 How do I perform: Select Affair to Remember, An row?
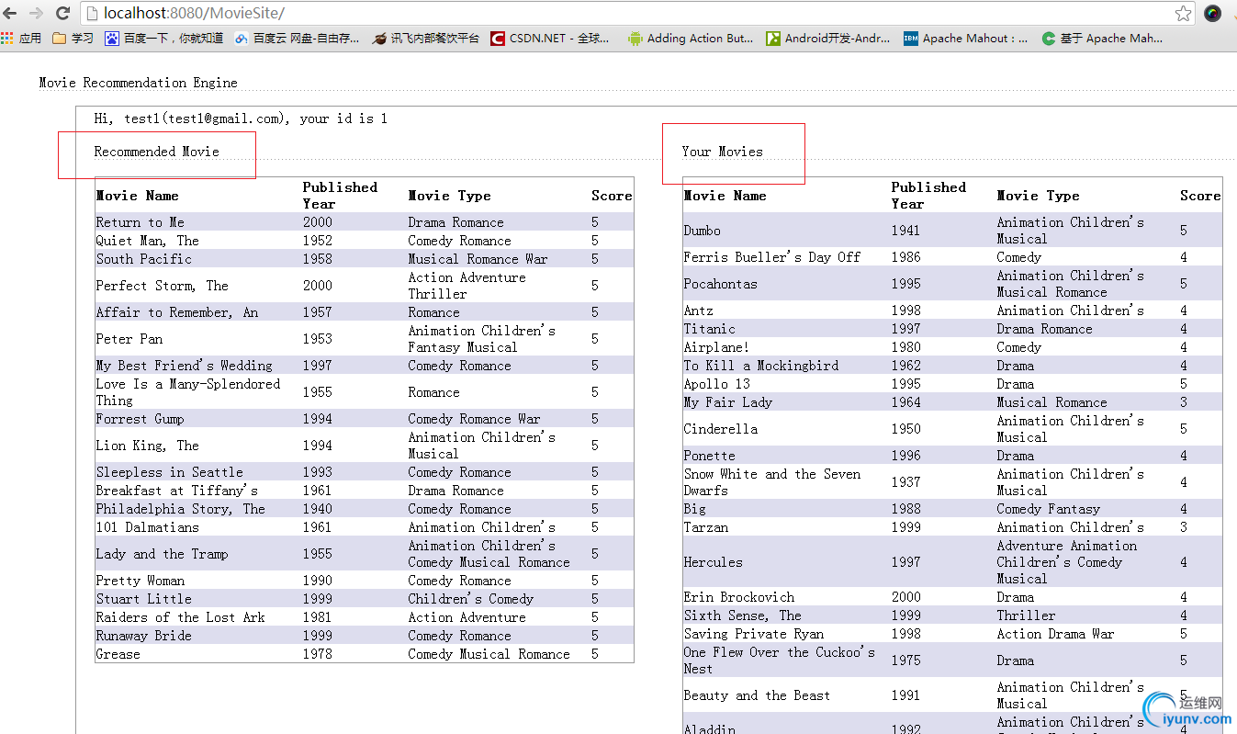point(365,312)
